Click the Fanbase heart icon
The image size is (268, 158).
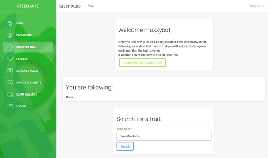[10, 59]
